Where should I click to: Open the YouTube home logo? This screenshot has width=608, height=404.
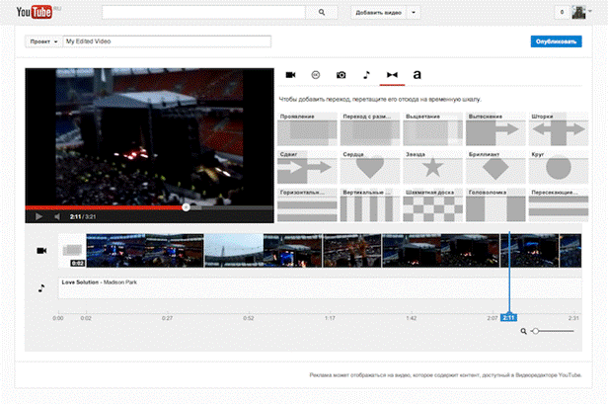(35, 12)
